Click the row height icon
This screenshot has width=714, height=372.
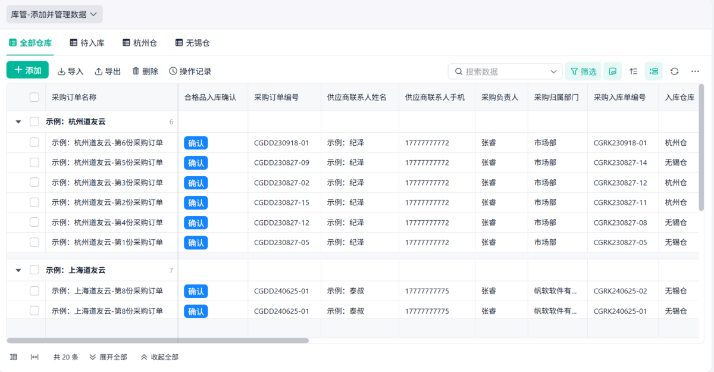(14, 357)
